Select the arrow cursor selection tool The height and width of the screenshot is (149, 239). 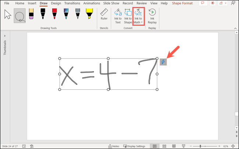tap(7, 15)
